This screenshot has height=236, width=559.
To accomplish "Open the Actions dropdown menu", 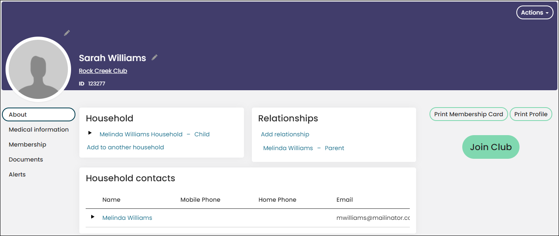I will 535,13.
